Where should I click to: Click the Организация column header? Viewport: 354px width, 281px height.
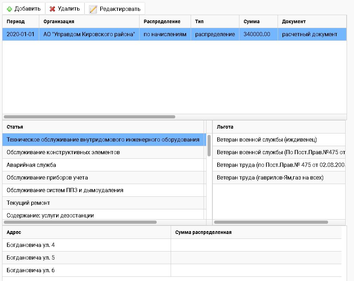tap(59, 21)
